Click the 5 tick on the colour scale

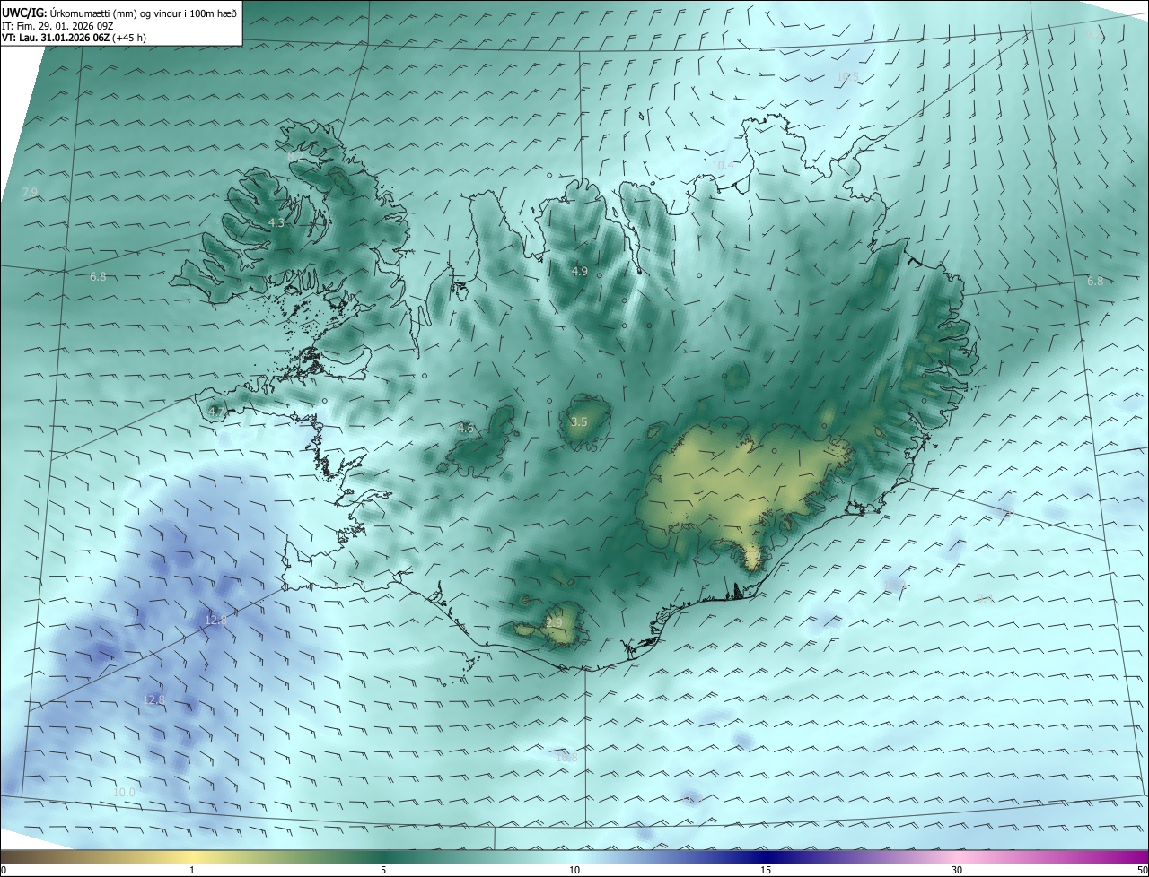(x=383, y=870)
